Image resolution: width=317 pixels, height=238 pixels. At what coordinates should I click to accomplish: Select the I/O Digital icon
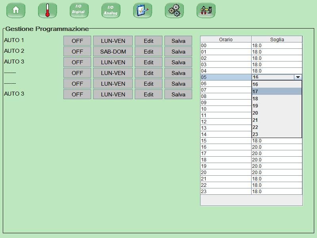click(x=79, y=10)
